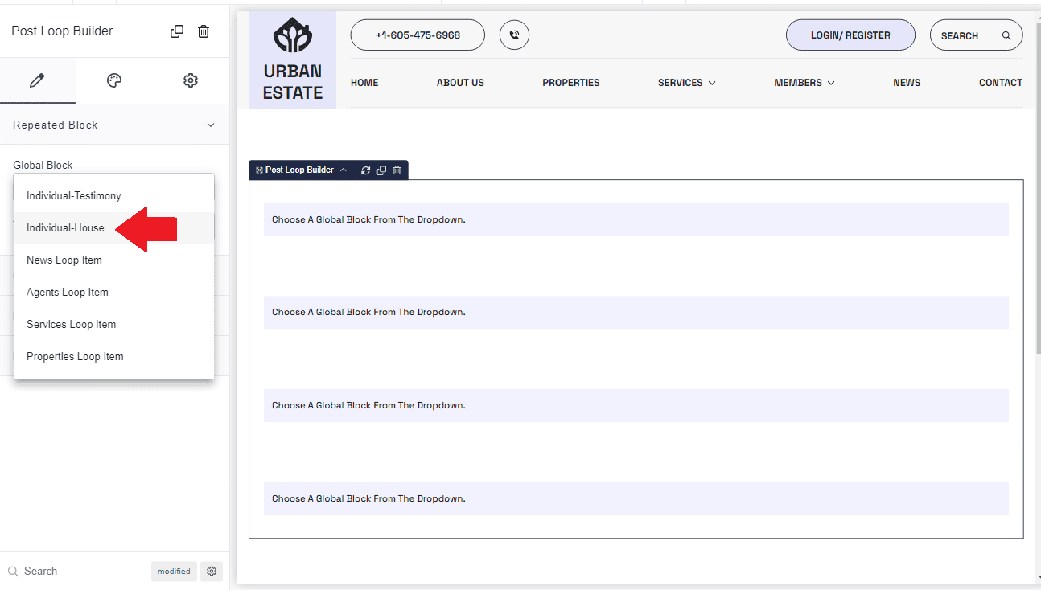Delete block via toolbar trash icon
The height and width of the screenshot is (590, 1041).
click(397, 170)
